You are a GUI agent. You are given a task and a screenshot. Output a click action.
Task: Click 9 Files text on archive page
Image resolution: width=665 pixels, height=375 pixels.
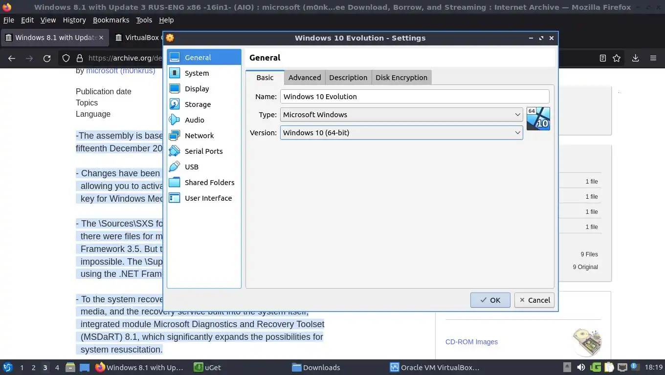pyautogui.click(x=589, y=254)
